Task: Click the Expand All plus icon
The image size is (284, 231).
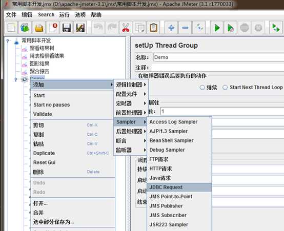Action: tap(171, 28)
